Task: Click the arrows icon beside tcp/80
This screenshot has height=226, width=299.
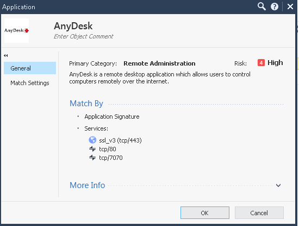Action: pyautogui.click(x=92, y=149)
